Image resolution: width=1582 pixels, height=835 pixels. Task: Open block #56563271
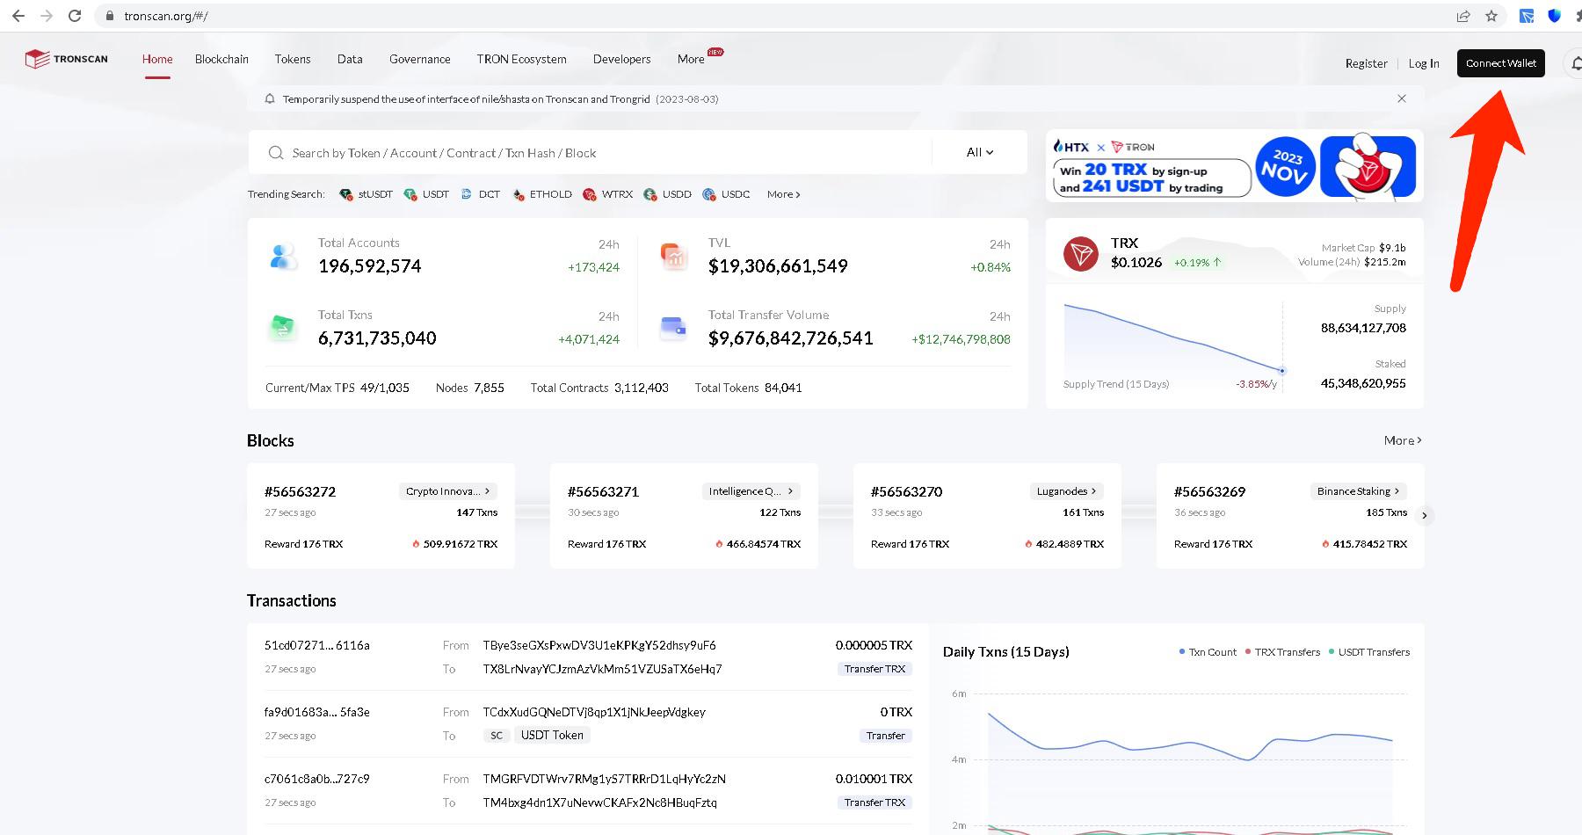603,491
